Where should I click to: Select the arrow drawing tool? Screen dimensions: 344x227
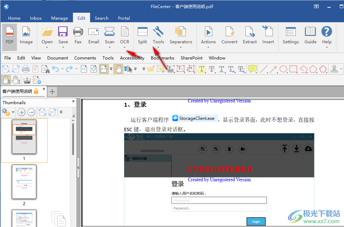click(x=273, y=69)
